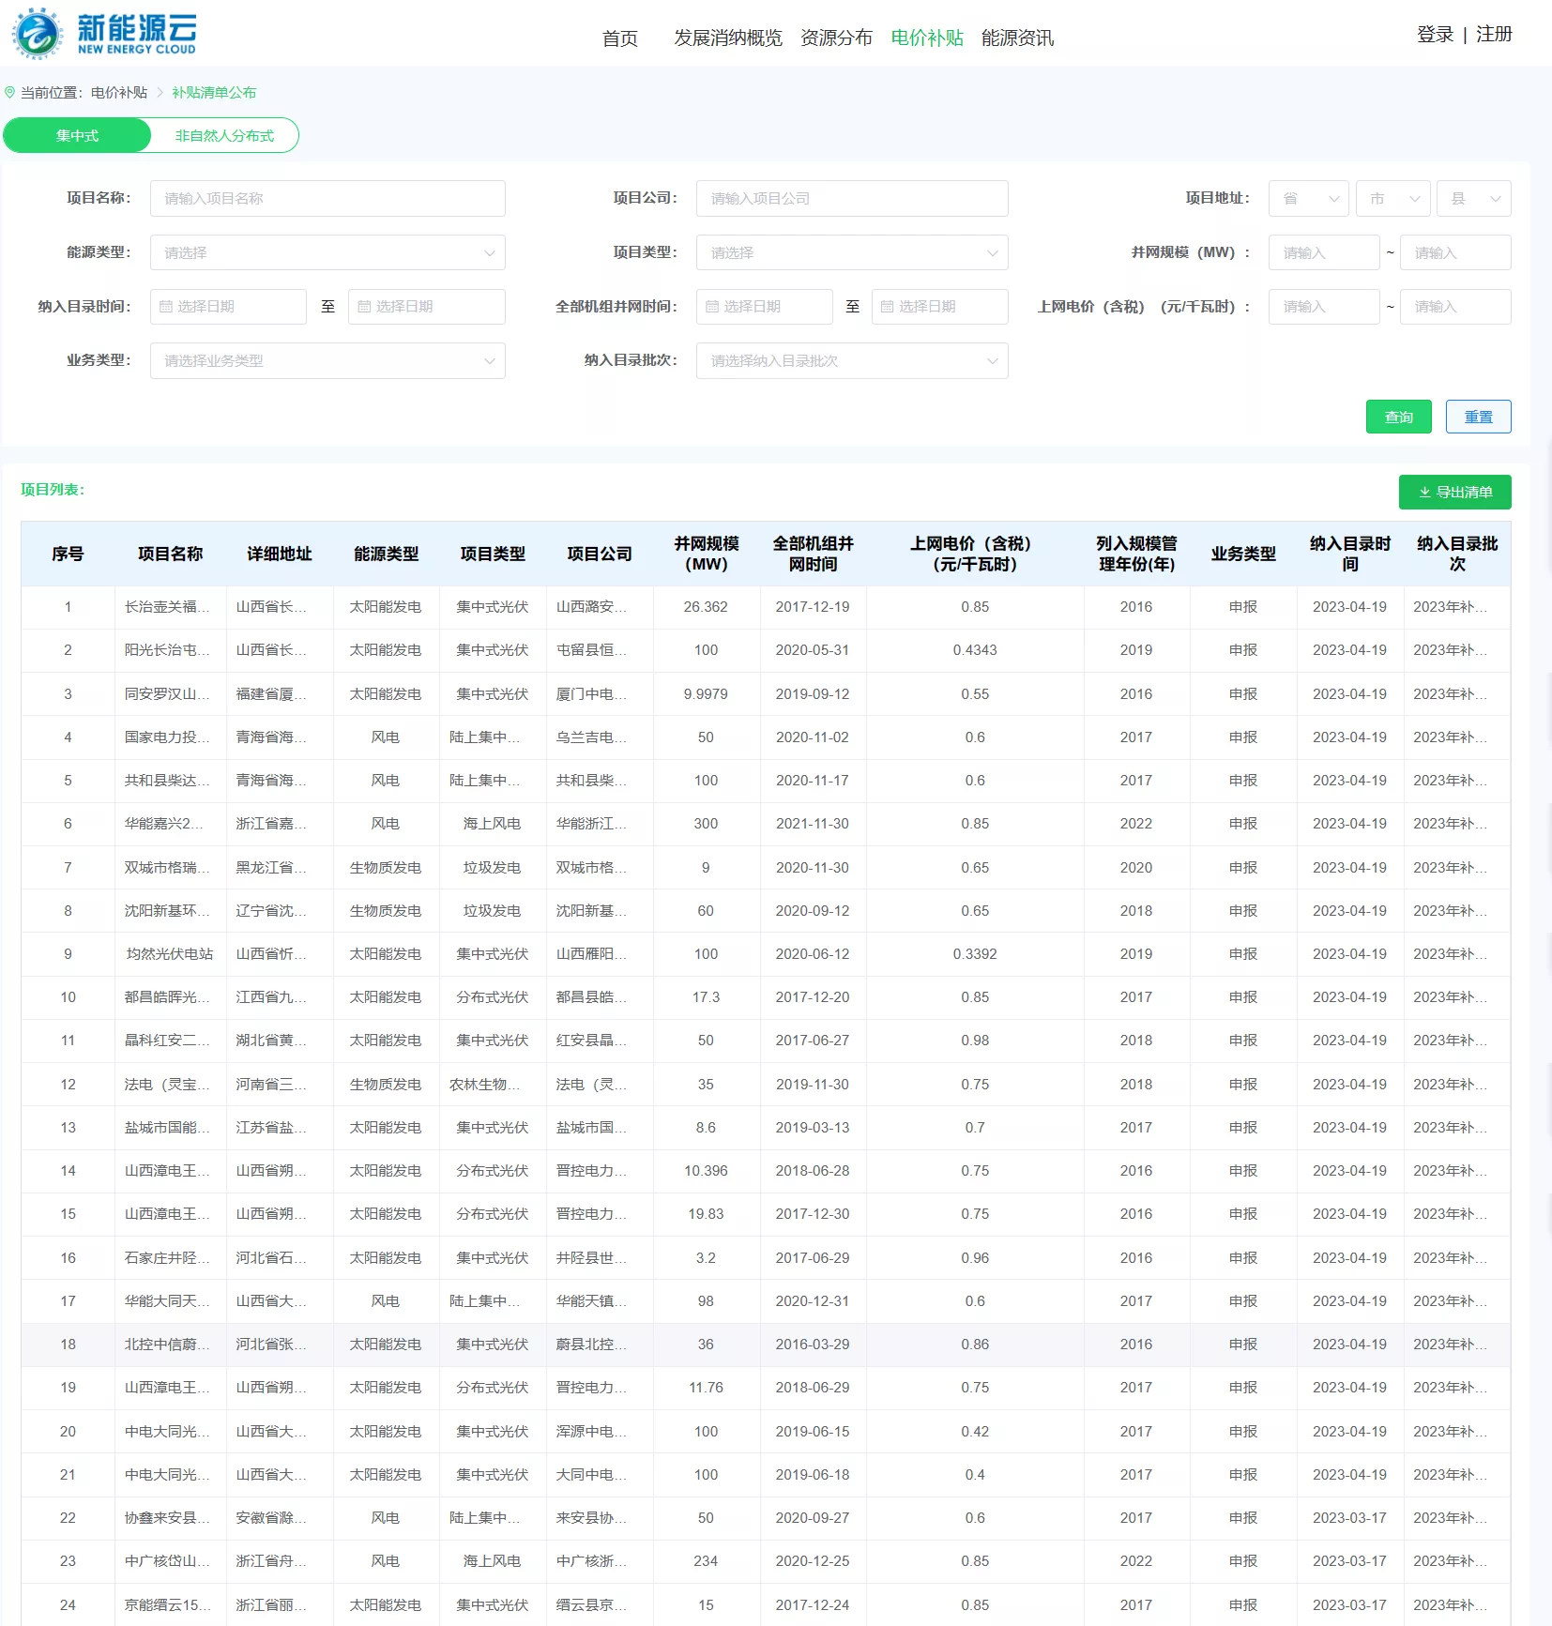Click breadcrumb arrow separator after 电价补贴
Image resolution: width=1552 pixels, height=1626 pixels.
pos(160,93)
